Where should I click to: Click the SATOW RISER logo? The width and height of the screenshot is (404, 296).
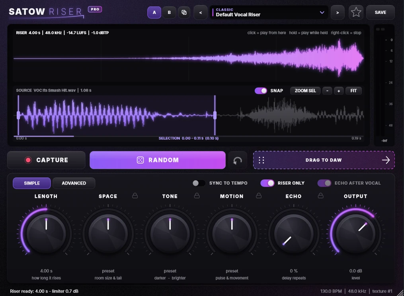(46, 12)
